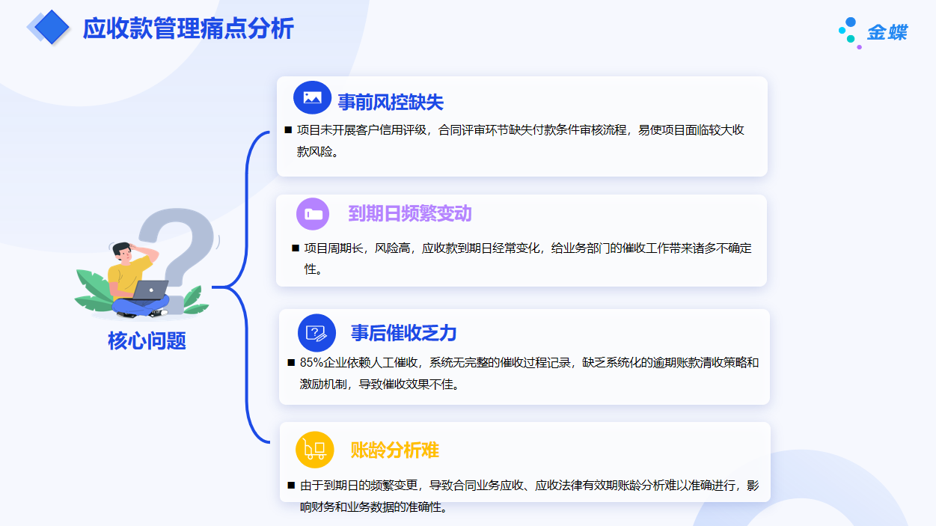Select the paragraph starting with 项目周期长

click(527, 257)
